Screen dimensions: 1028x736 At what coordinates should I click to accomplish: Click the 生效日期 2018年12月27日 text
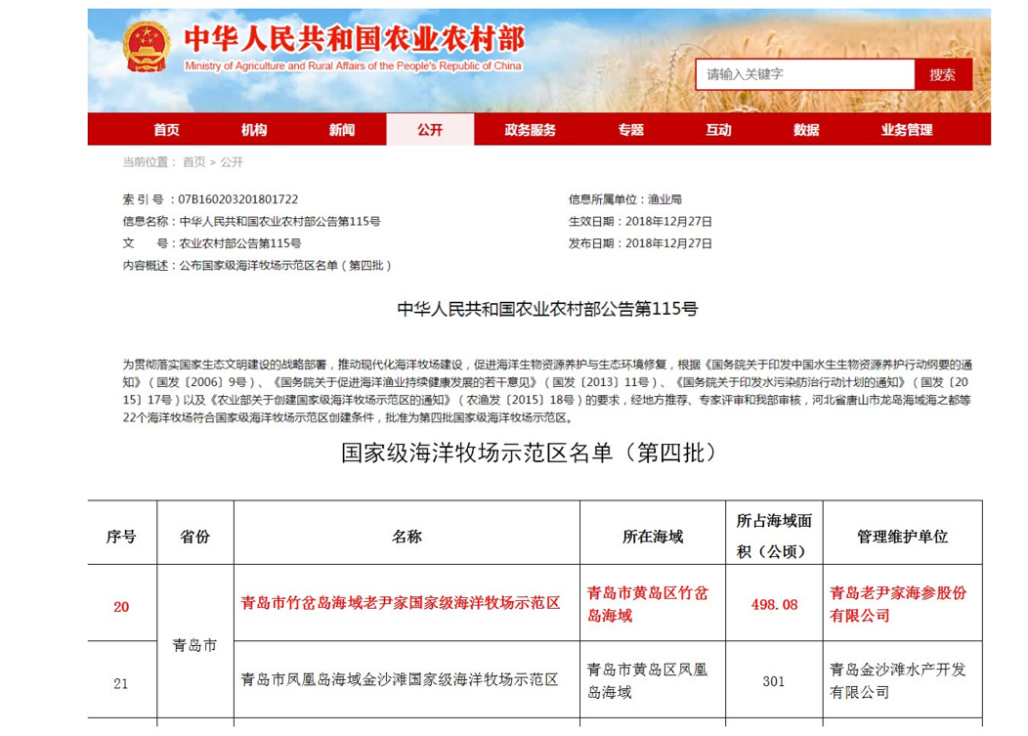click(x=640, y=221)
